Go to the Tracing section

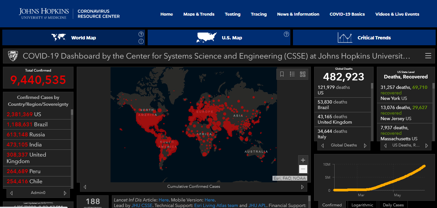tap(259, 14)
